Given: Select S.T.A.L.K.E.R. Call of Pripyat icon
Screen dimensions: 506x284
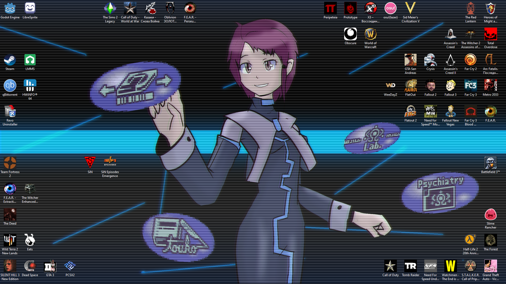Looking at the screenshot, I should [x=471, y=270].
